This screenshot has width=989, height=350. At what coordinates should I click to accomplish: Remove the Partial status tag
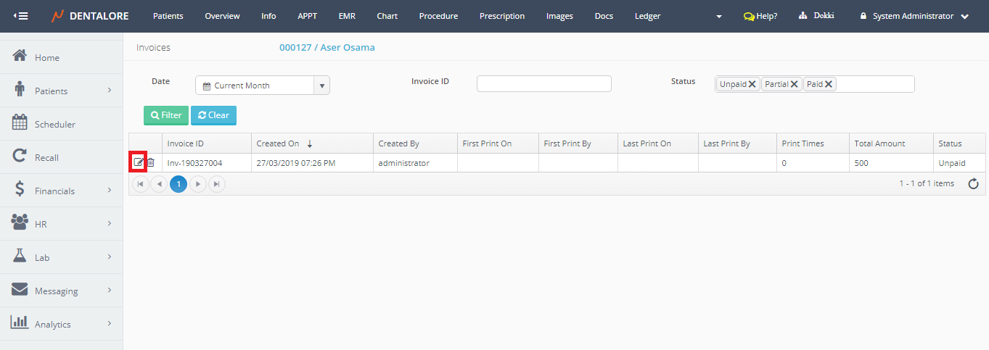coord(795,84)
